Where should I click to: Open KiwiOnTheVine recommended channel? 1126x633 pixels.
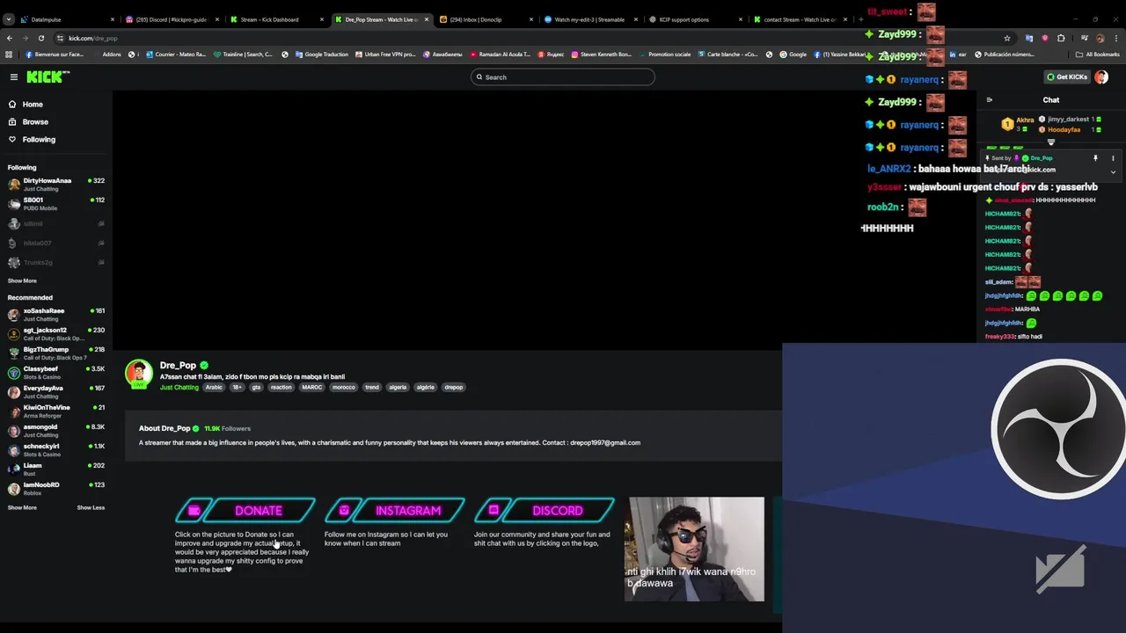(56, 411)
